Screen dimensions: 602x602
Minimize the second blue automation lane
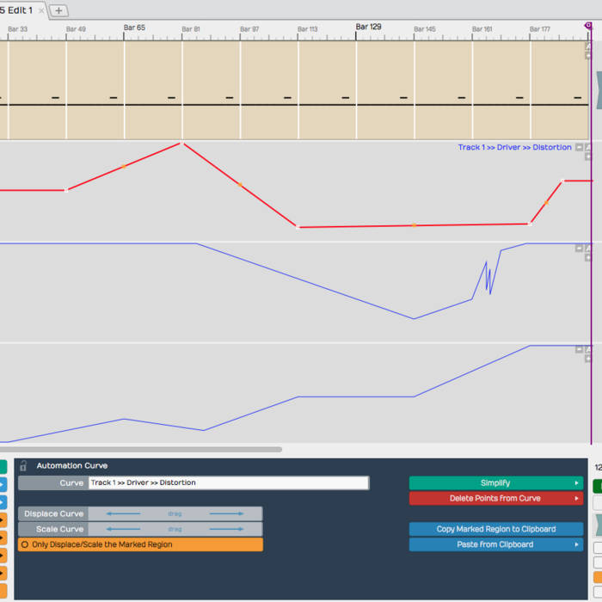579,349
